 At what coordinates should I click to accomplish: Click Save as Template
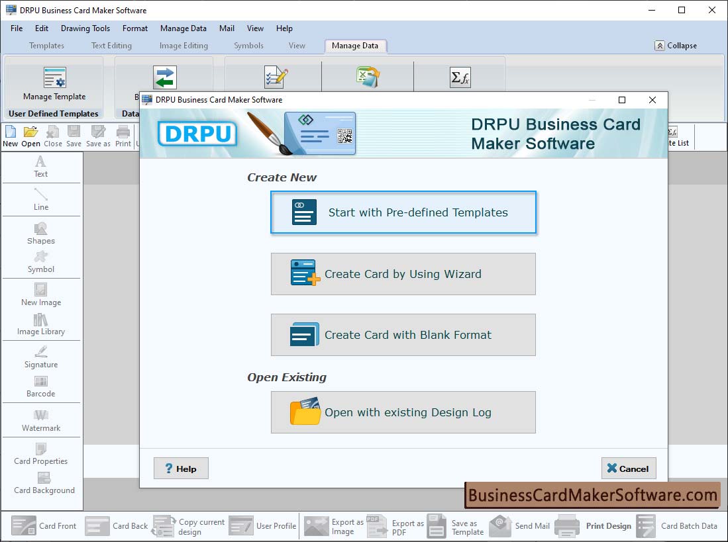point(456,527)
